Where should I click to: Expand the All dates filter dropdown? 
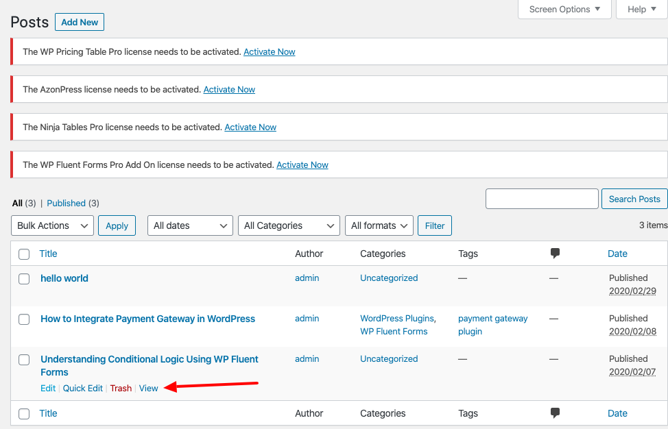tap(190, 225)
